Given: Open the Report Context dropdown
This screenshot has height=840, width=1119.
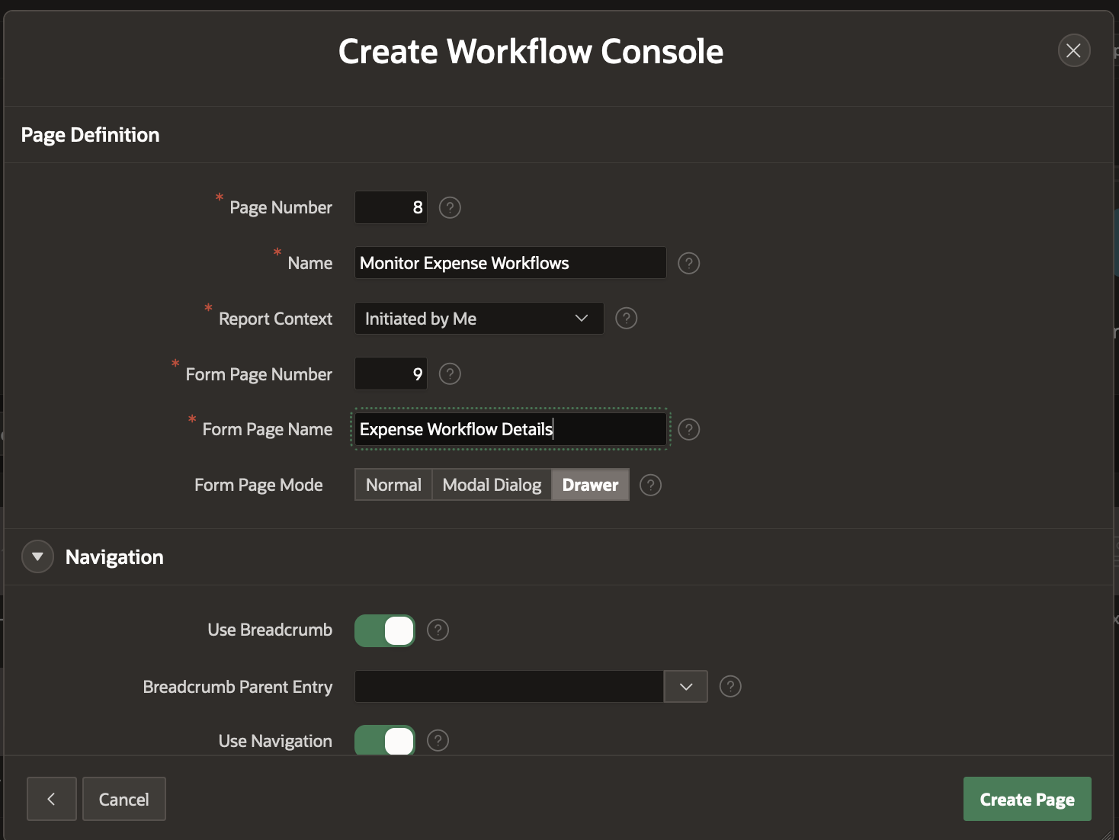Looking at the screenshot, I should coord(479,319).
